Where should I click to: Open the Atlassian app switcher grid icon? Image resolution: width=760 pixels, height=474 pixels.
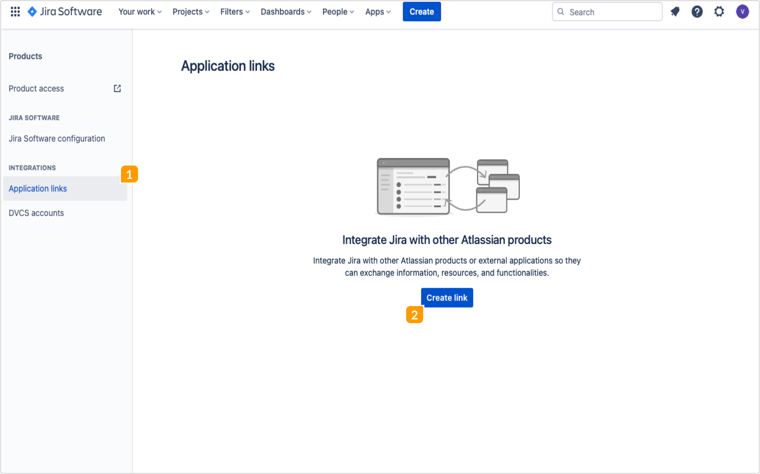[x=15, y=12]
